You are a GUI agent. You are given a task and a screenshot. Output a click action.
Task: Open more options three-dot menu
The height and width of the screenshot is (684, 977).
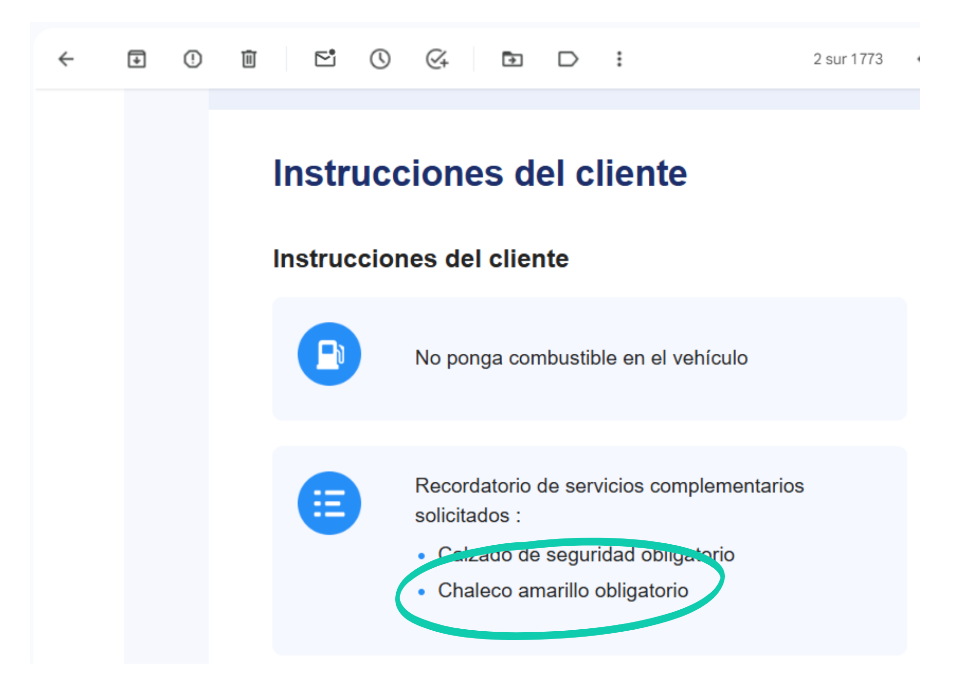click(619, 59)
